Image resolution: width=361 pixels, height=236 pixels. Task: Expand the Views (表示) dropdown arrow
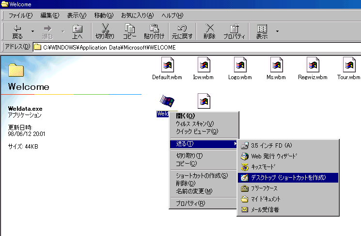point(277,32)
